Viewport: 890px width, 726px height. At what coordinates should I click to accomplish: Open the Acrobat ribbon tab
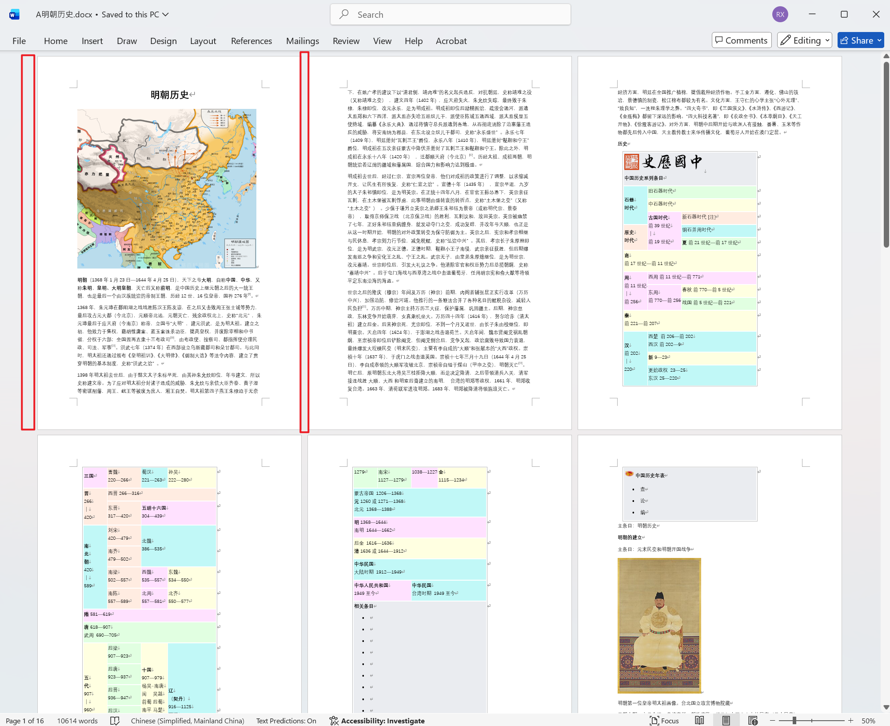click(x=451, y=40)
